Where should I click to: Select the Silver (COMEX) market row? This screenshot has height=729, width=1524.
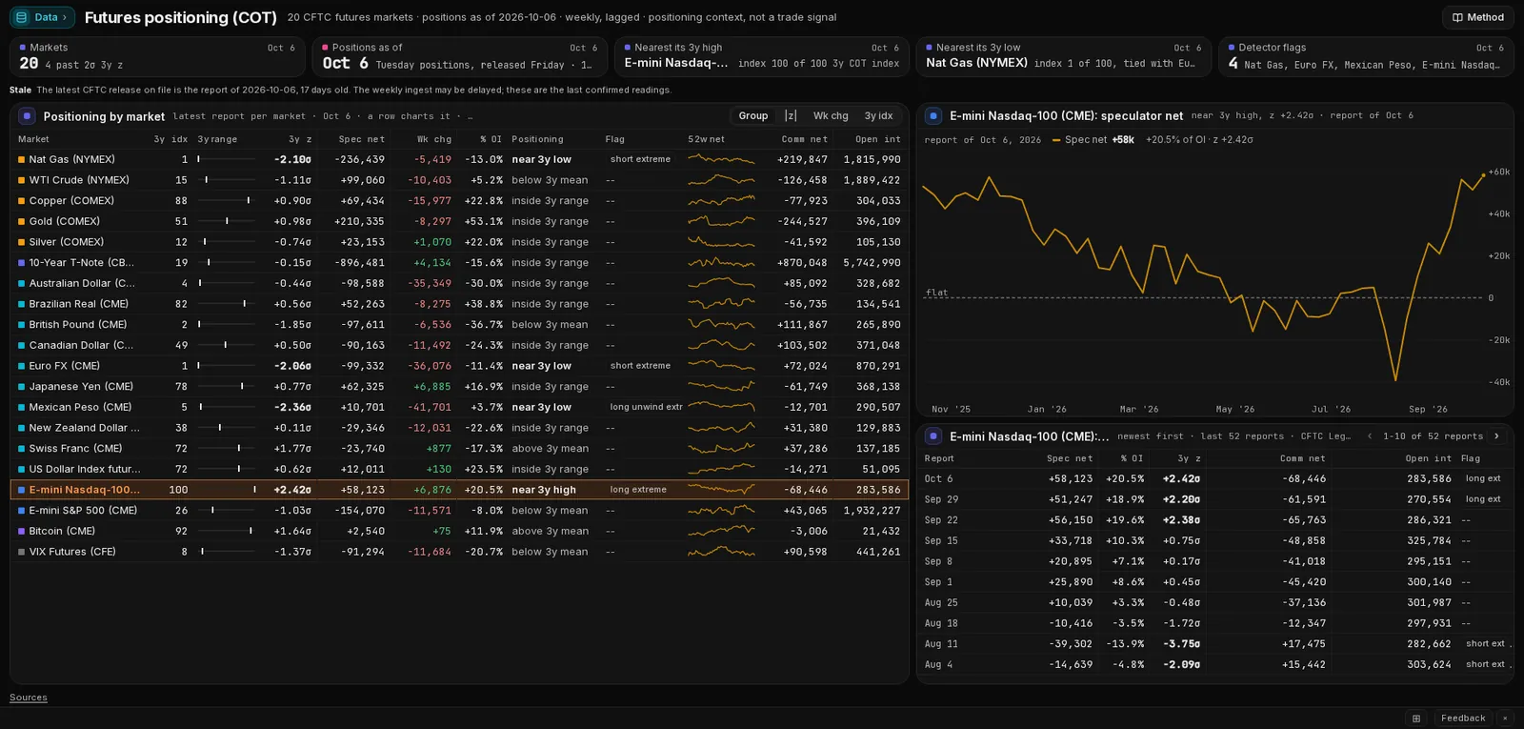click(459, 242)
